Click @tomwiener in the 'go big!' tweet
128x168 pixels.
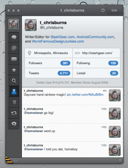coord(33,113)
